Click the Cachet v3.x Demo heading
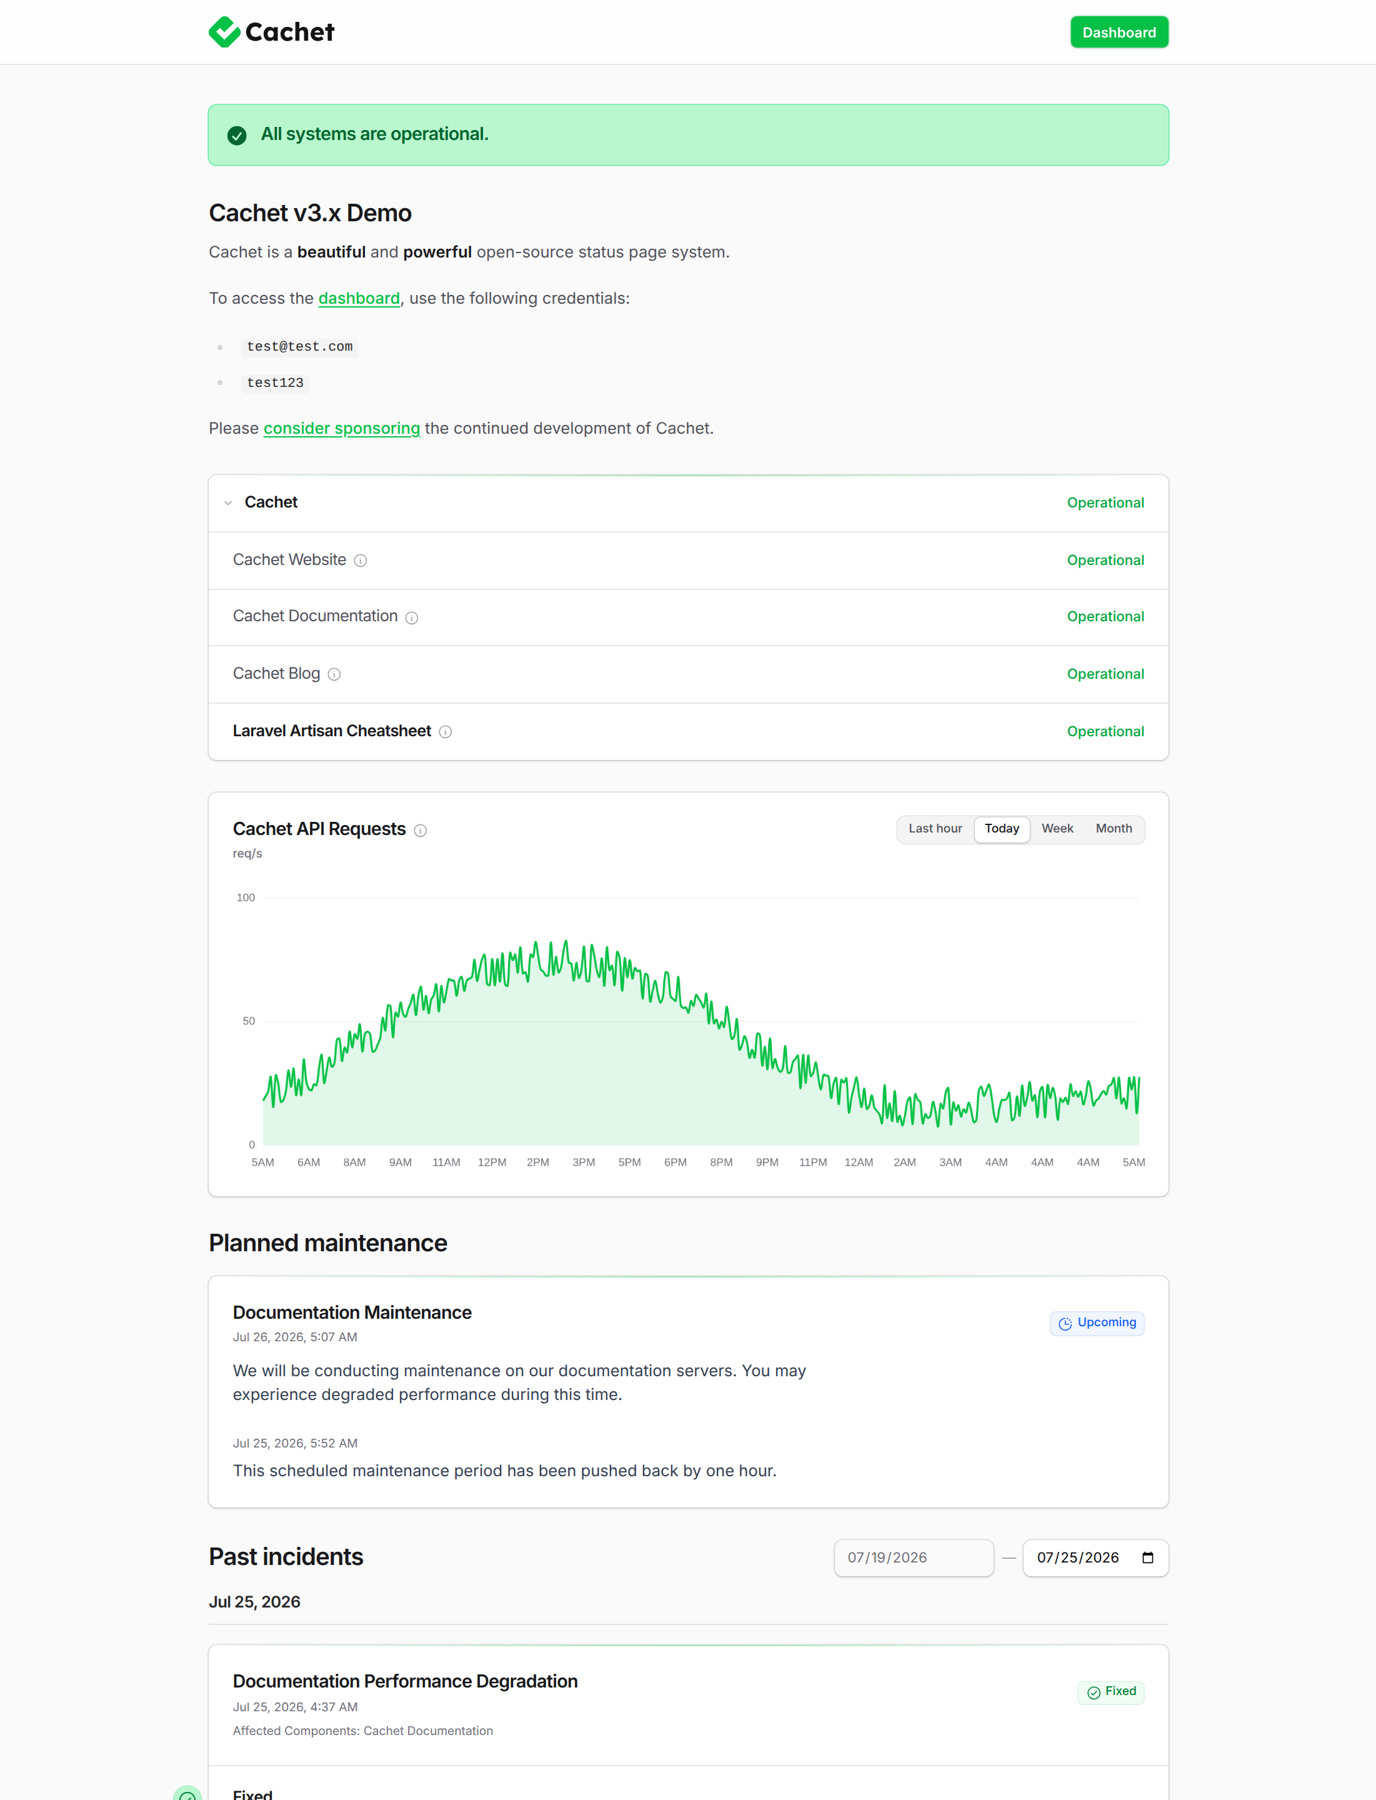Screen dimensions: 1376x1800 point(311,213)
